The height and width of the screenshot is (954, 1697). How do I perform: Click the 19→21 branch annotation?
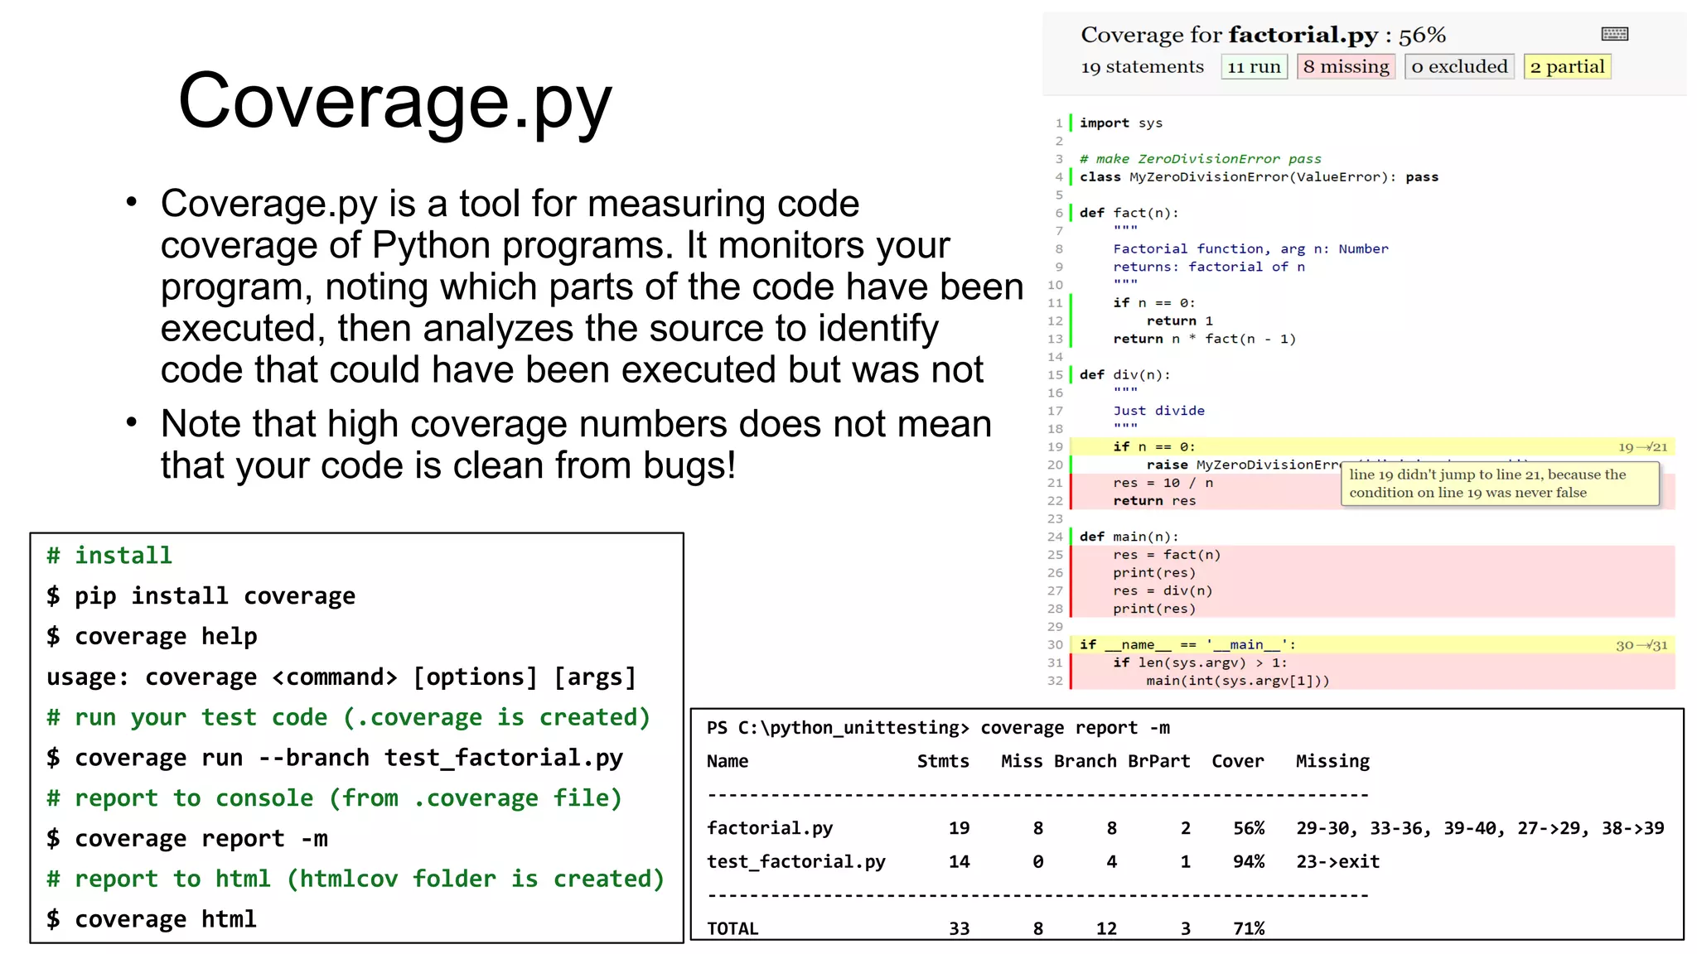pyautogui.click(x=1642, y=447)
